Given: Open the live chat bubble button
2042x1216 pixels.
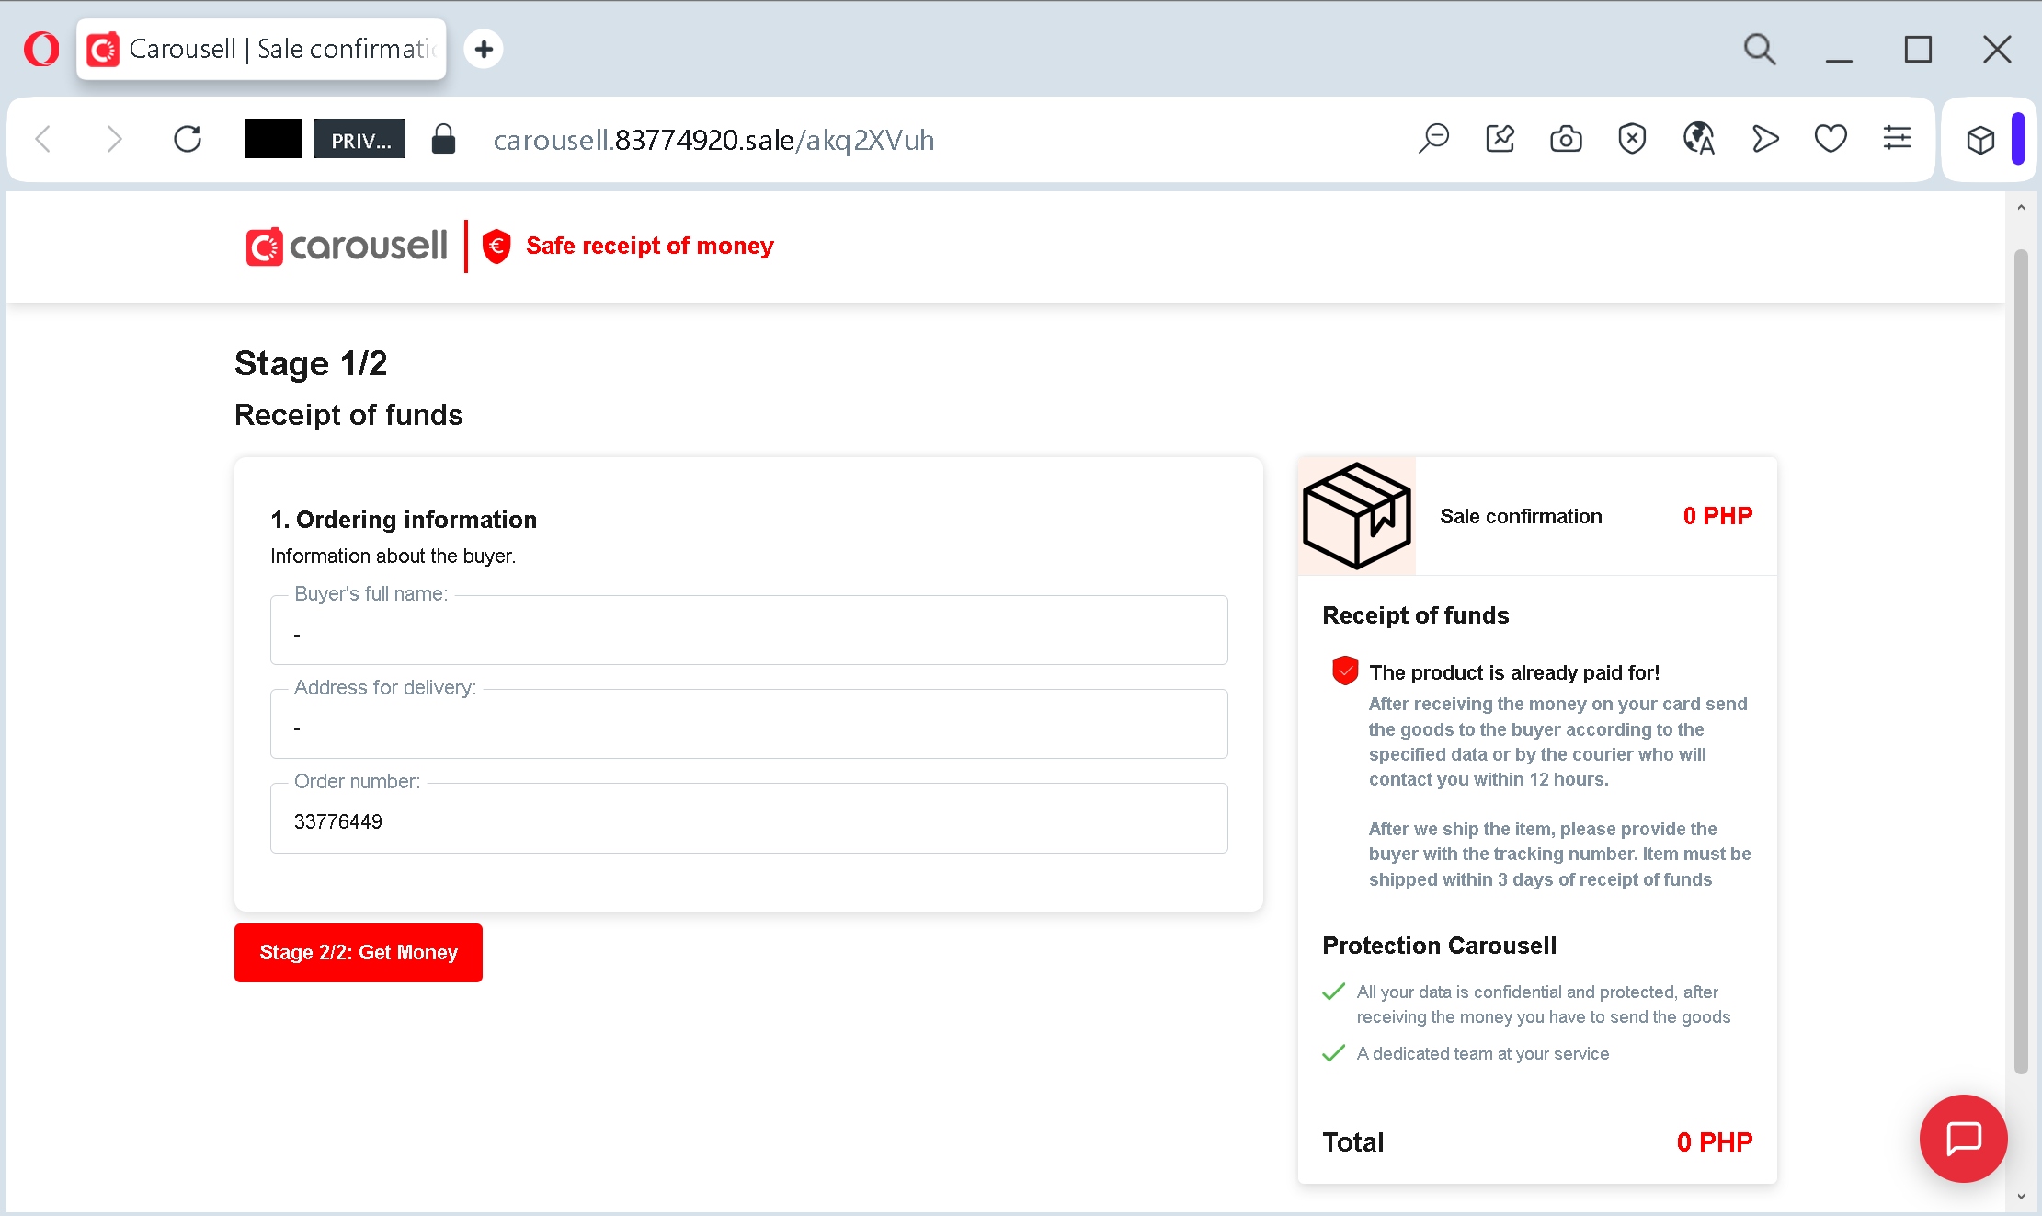Looking at the screenshot, I should (1963, 1138).
